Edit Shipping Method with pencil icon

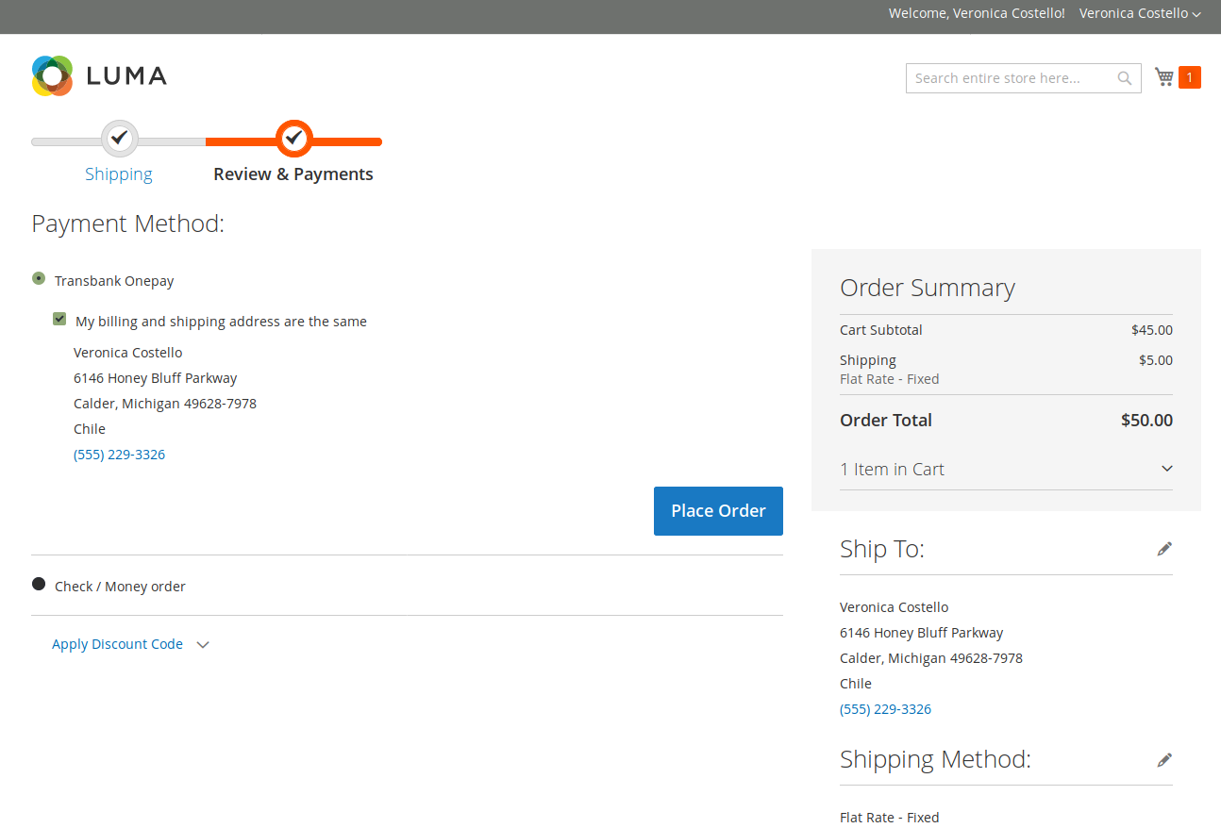tap(1164, 760)
